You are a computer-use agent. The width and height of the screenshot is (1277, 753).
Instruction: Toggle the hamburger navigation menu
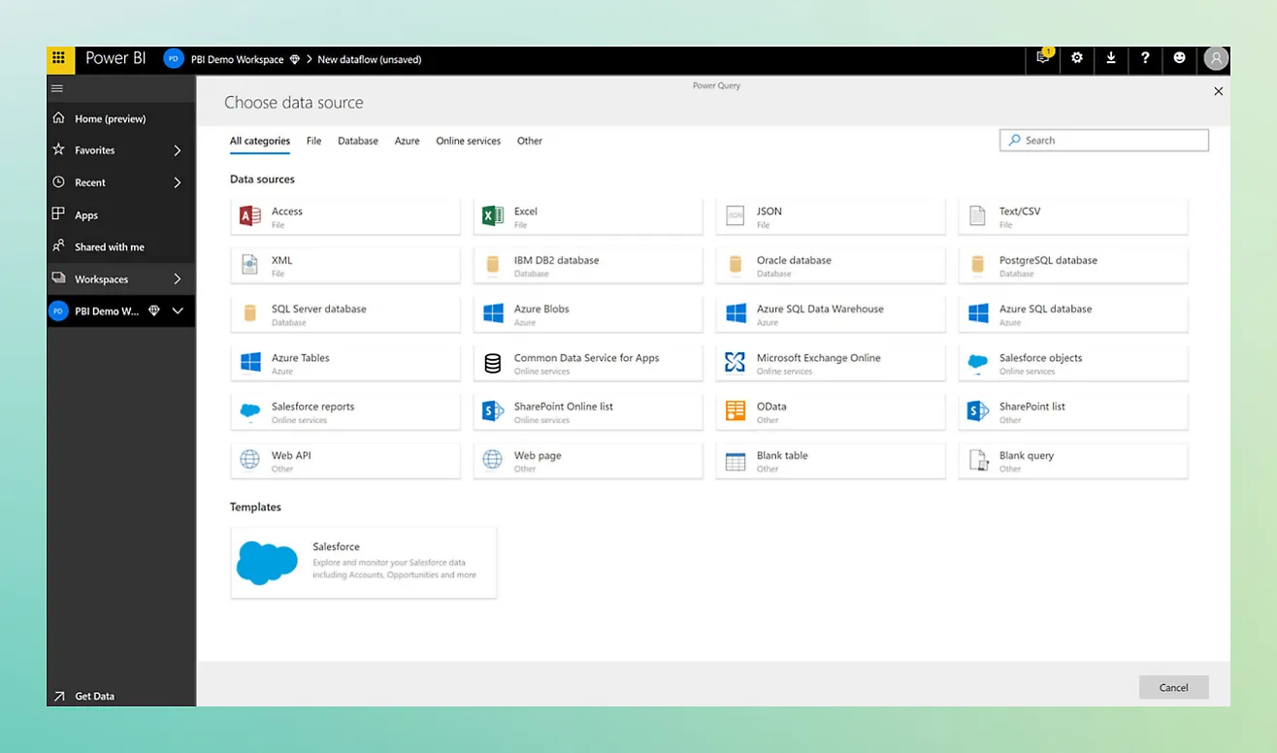pos(57,89)
